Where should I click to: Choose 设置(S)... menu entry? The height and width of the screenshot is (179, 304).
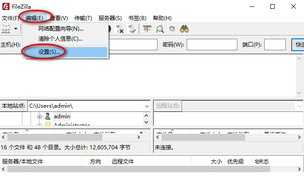[66, 52]
